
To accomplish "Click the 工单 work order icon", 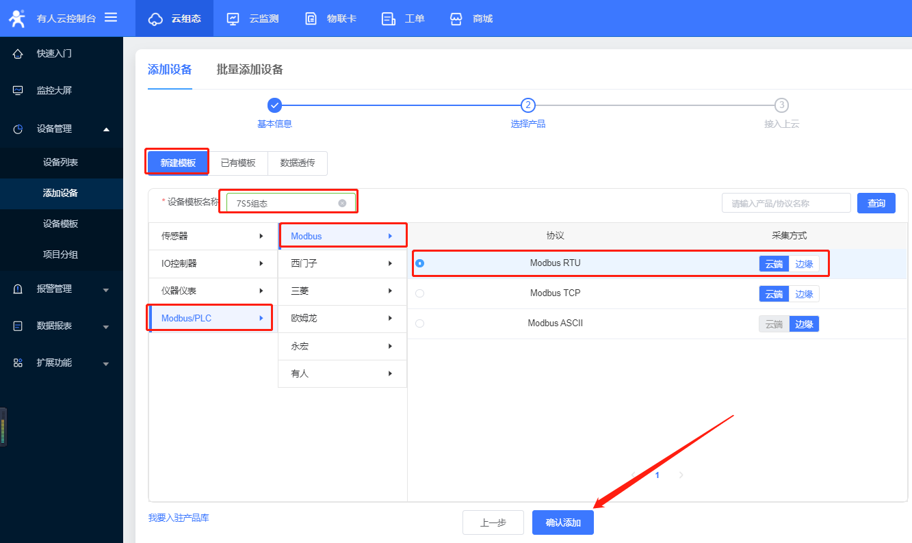I will [389, 18].
